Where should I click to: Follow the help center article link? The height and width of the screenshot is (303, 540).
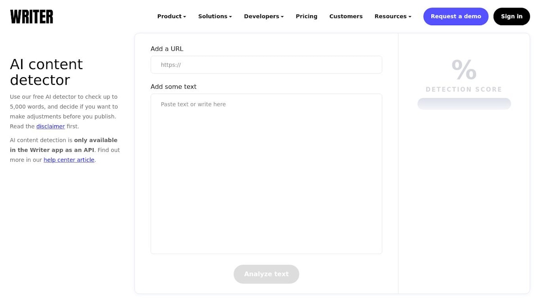click(x=69, y=160)
